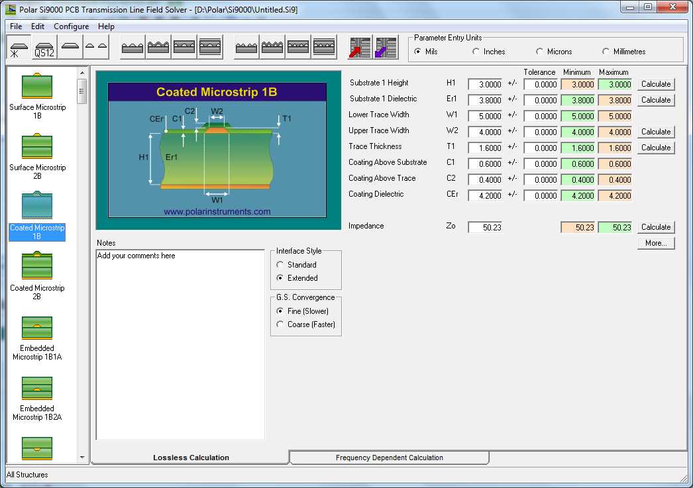Switch to Frequency Dependent Calculation tab
The height and width of the screenshot is (488, 693).
389,458
